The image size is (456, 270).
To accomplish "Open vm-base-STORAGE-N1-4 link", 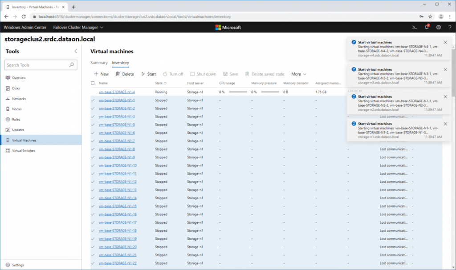I will pos(117,92).
